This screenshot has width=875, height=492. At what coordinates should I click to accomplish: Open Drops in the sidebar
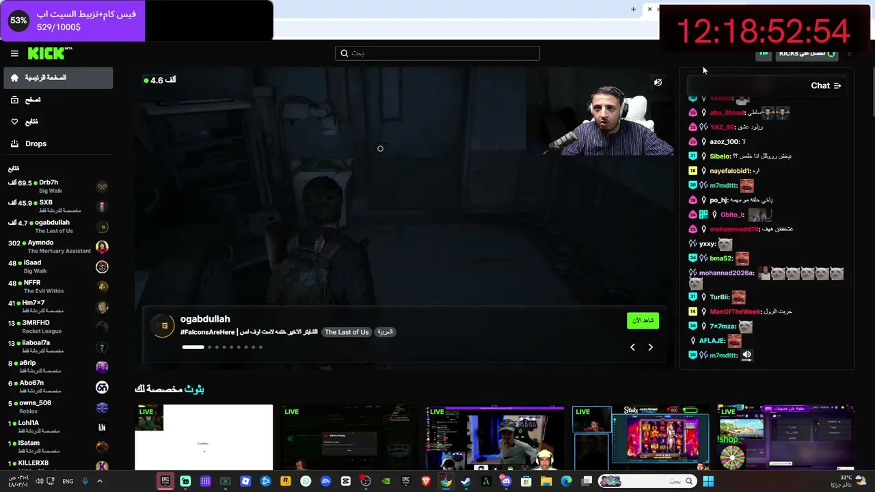58,143
